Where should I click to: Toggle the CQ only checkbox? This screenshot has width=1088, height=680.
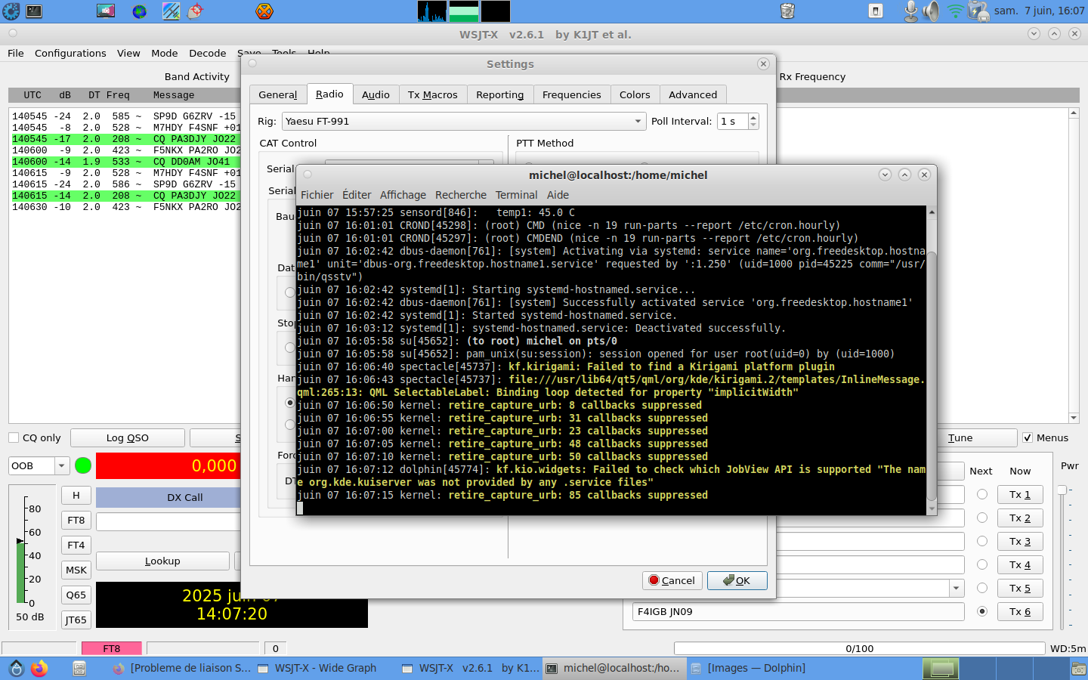(13, 437)
